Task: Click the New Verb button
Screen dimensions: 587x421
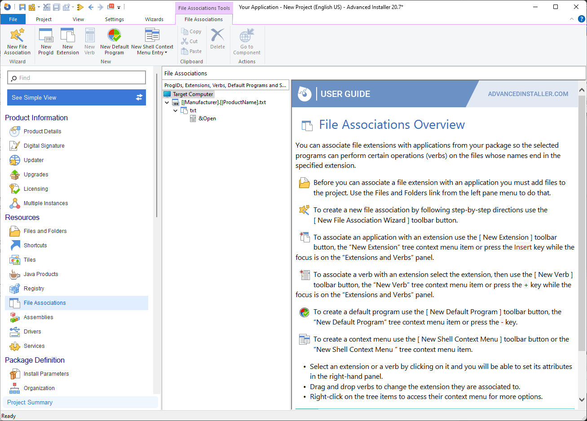Action: pos(90,41)
